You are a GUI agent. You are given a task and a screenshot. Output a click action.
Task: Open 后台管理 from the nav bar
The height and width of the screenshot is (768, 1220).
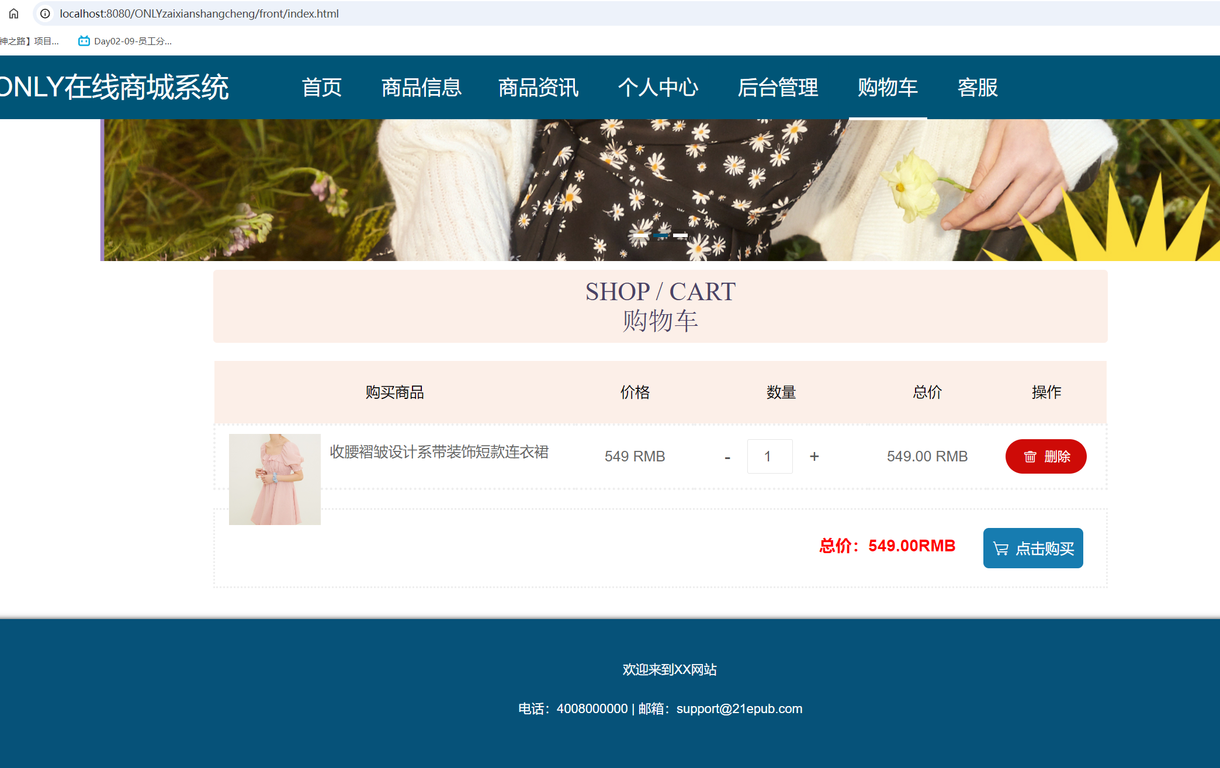[x=778, y=88]
